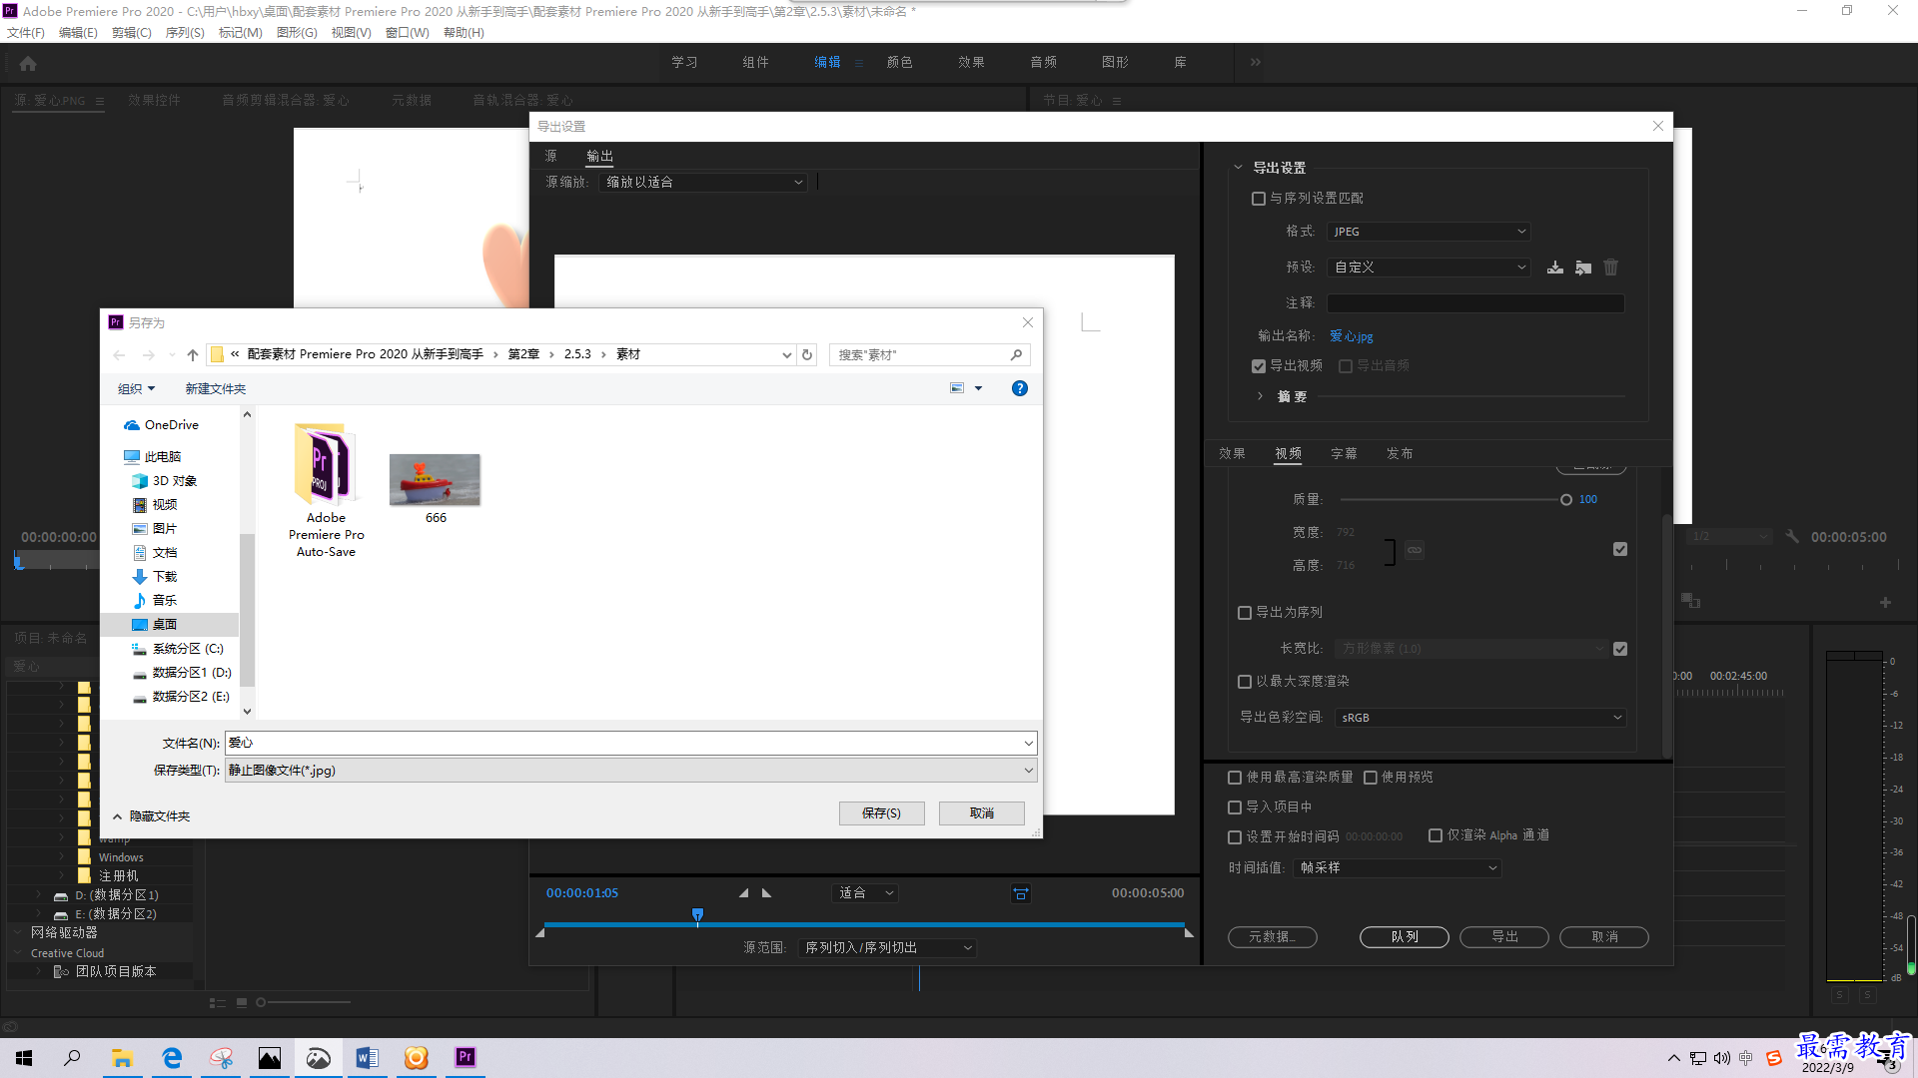This screenshot has width=1918, height=1078.
Task: Click the width-height link constraint icon
Action: [1415, 549]
